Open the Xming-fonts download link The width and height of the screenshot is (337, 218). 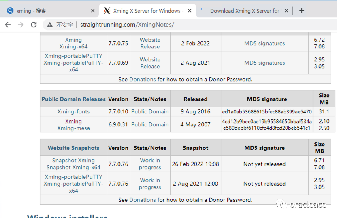click(73, 111)
